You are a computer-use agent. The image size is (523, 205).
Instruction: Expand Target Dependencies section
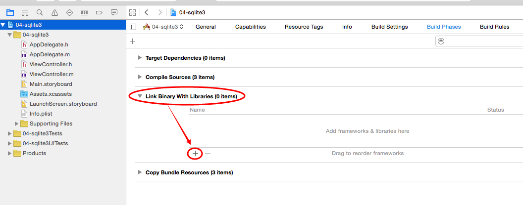click(140, 58)
